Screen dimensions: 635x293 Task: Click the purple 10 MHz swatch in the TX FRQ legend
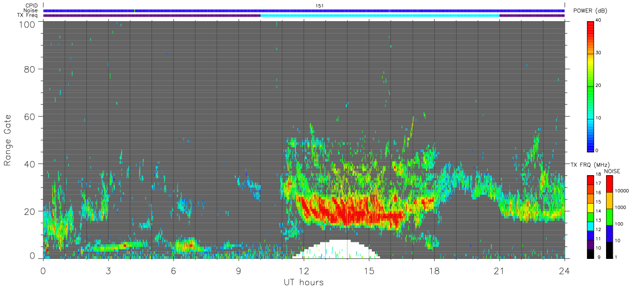590,243
